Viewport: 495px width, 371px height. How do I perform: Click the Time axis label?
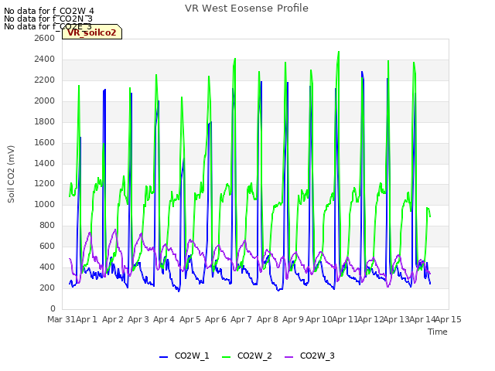[x=438, y=332]
